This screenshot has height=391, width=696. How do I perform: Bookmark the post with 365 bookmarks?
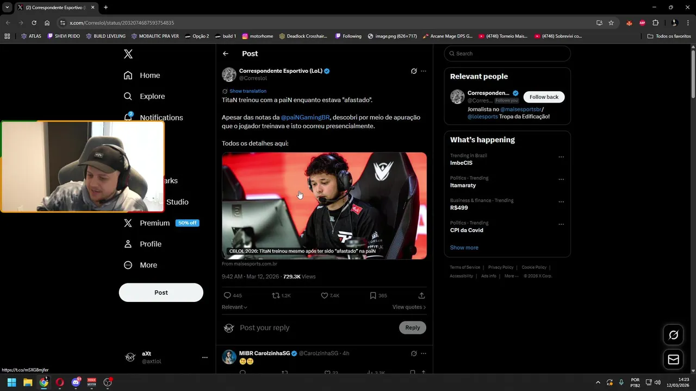pos(373,295)
